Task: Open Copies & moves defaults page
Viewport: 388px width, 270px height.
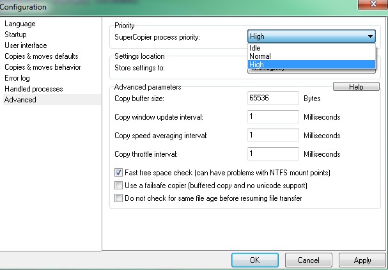Action: click(40, 56)
